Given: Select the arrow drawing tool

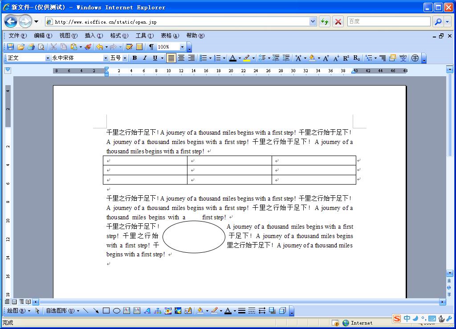Looking at the screenshot, I should click(96, 311).
